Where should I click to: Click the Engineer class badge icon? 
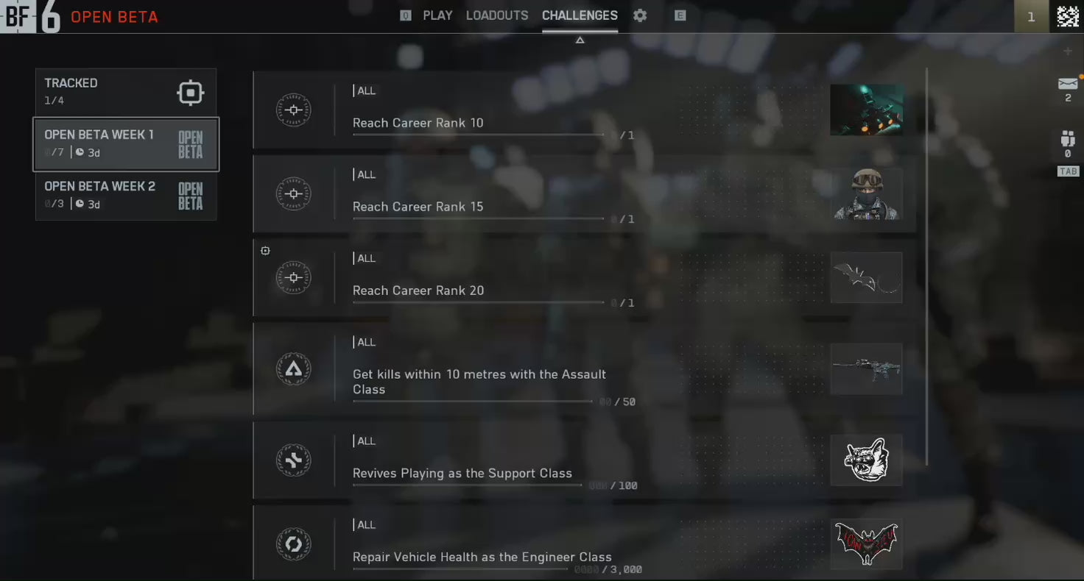293,544
